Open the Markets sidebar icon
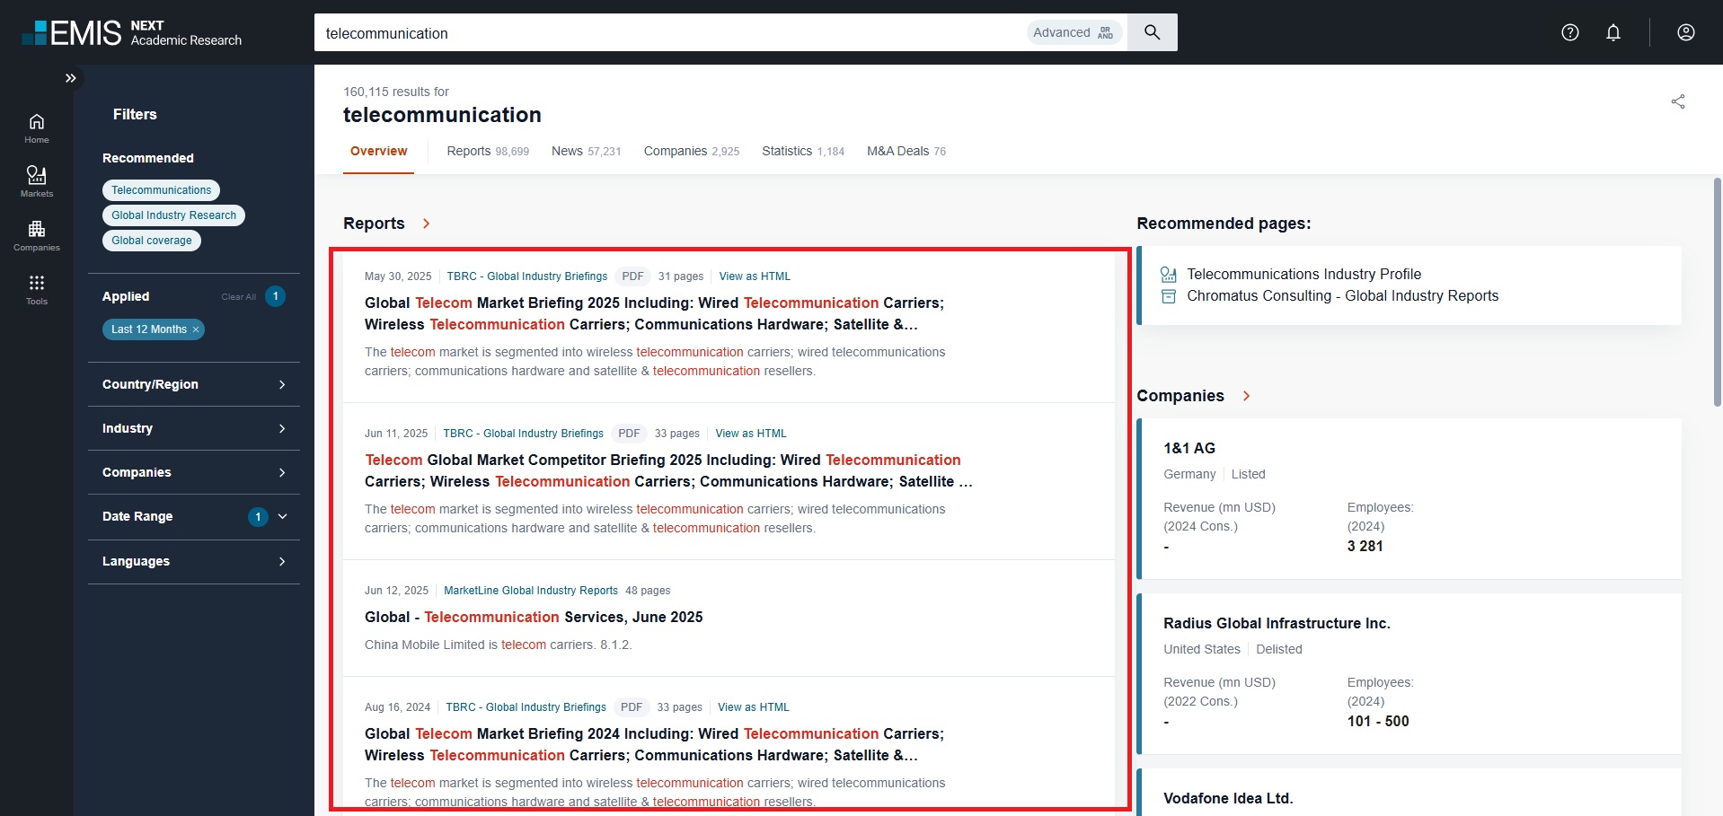 [36, 180]
